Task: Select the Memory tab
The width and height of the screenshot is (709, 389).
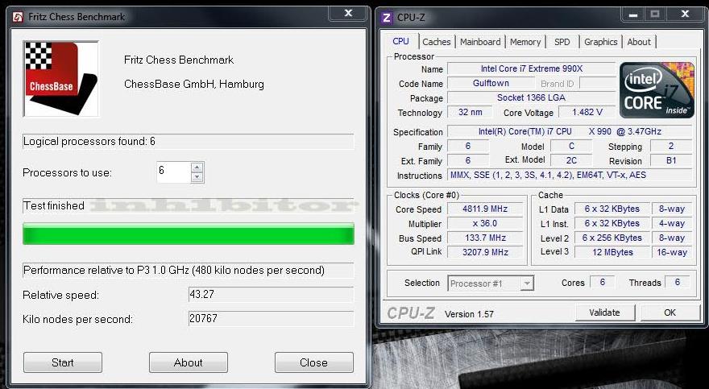Action: tap(525, 42)
